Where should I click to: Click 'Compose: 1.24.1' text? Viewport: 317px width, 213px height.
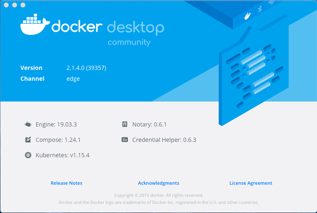(58, 140)
